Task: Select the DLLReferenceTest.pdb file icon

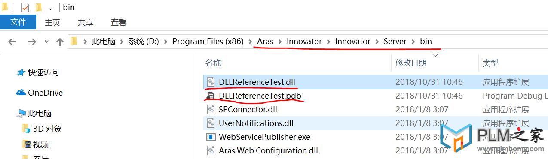Action: point(211,96)
